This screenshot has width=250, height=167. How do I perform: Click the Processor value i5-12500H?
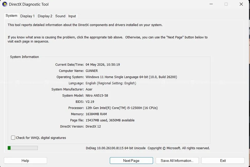(x=122, y=108)
